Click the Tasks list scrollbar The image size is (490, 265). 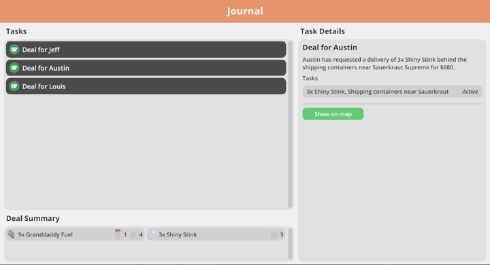[x=290, y=124]
